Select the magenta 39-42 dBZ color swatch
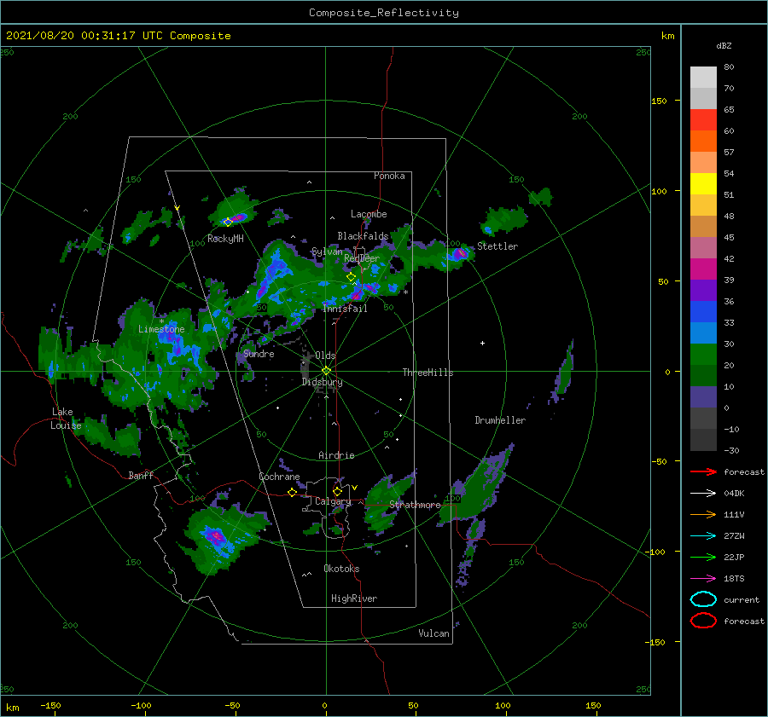 pyautogui.click(x=703, y=269)
